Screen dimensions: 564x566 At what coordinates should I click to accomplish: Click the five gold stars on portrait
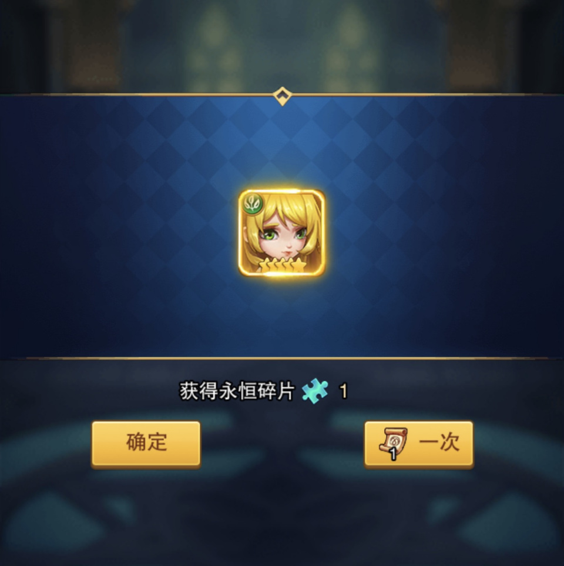coord(283,265)
